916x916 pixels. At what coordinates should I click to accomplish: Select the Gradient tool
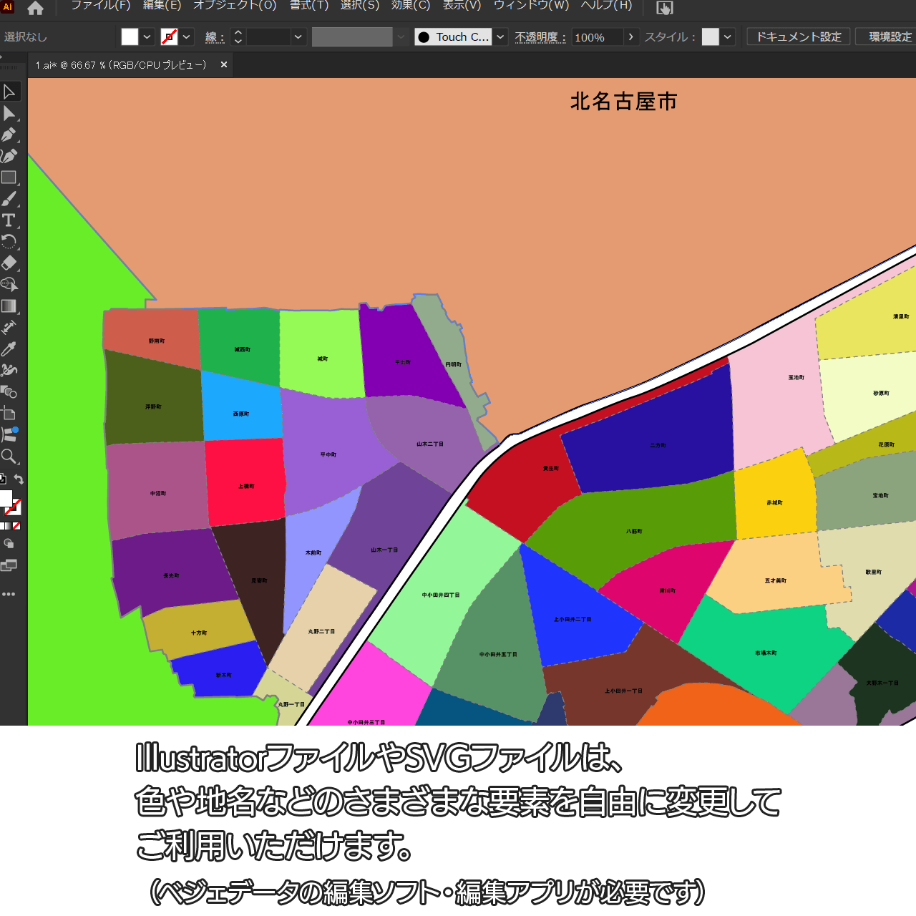click(9, 306)
